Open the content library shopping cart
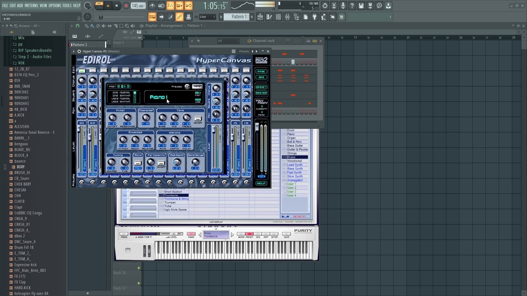527x296 pixels. point(341,17)
